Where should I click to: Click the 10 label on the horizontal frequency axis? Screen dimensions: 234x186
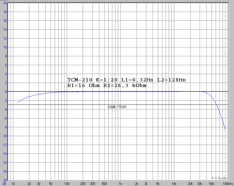13,184
